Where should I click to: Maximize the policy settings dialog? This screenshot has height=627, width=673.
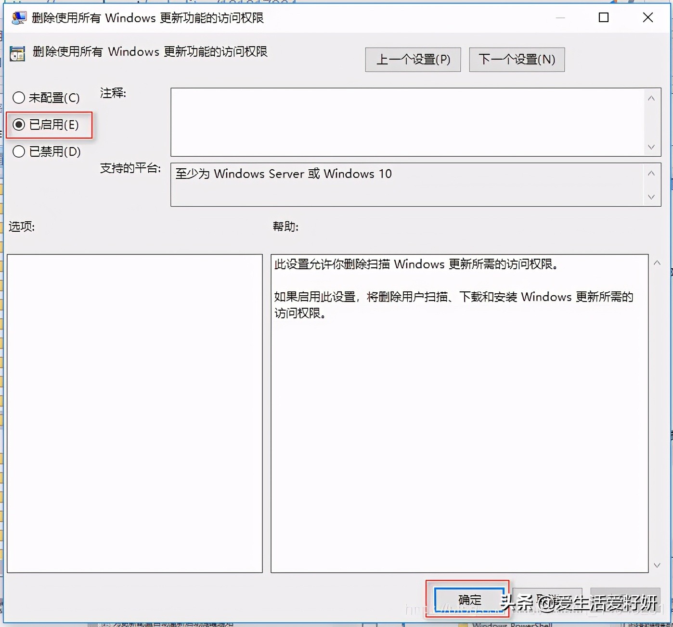(x=604, y=18)
